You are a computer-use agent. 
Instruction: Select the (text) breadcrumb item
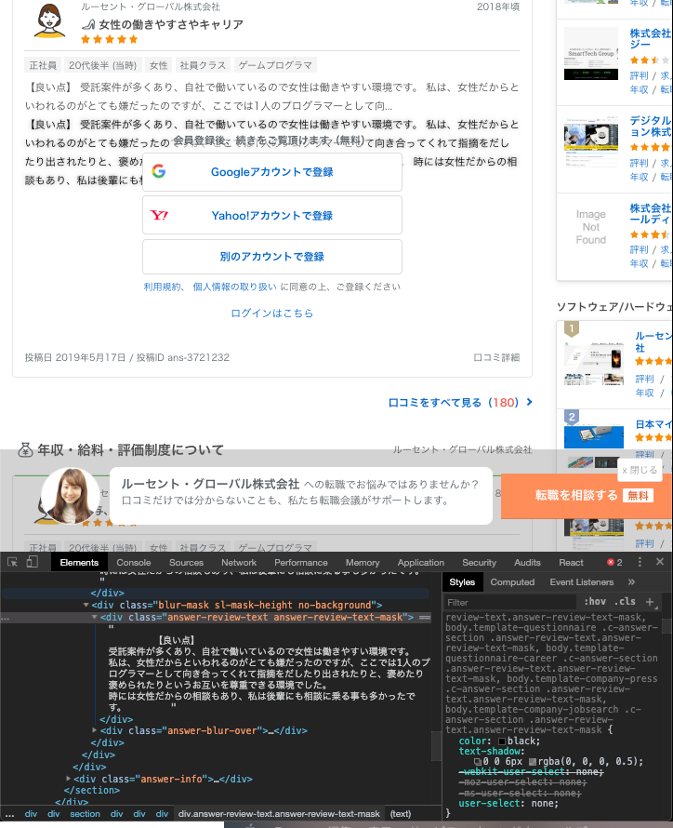(401, 814)
